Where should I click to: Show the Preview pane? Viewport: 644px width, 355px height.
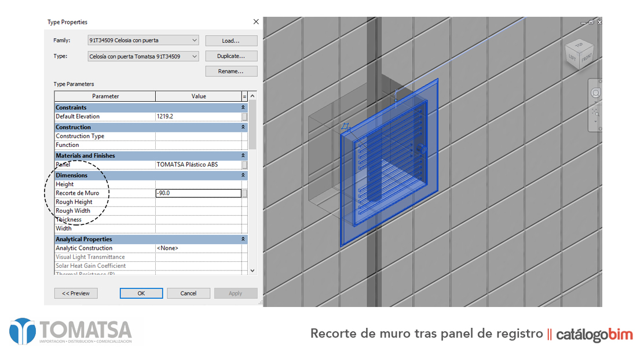(76, 293)
